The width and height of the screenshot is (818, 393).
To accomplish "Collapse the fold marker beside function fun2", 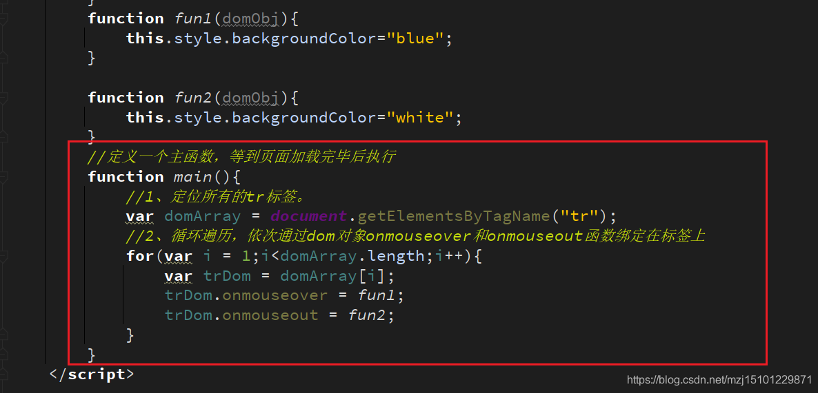I will [x=3, y=98].
